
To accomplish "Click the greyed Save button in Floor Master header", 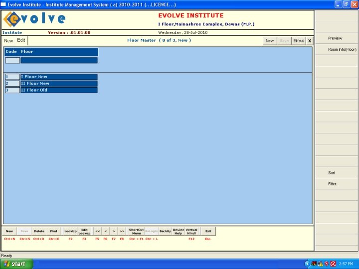I will point(284,41).
